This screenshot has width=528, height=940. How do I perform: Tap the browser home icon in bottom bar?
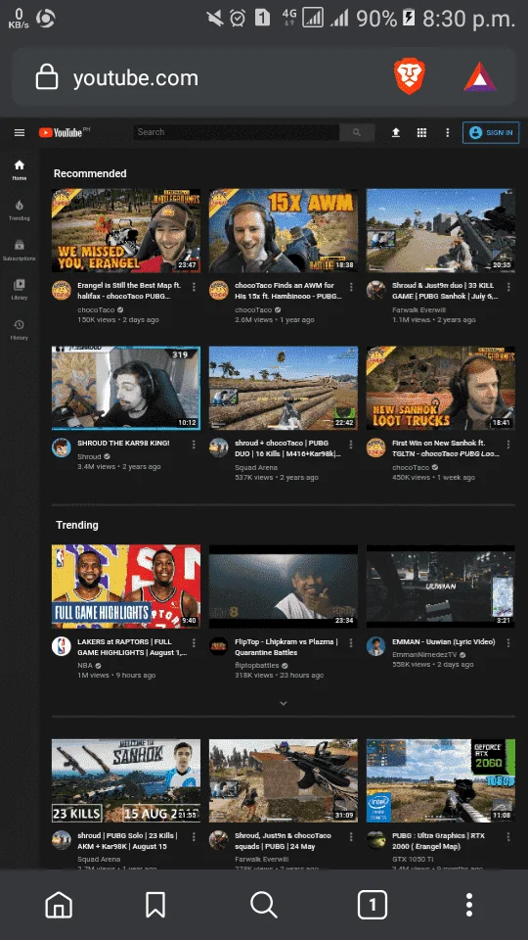tap(59, 904)
